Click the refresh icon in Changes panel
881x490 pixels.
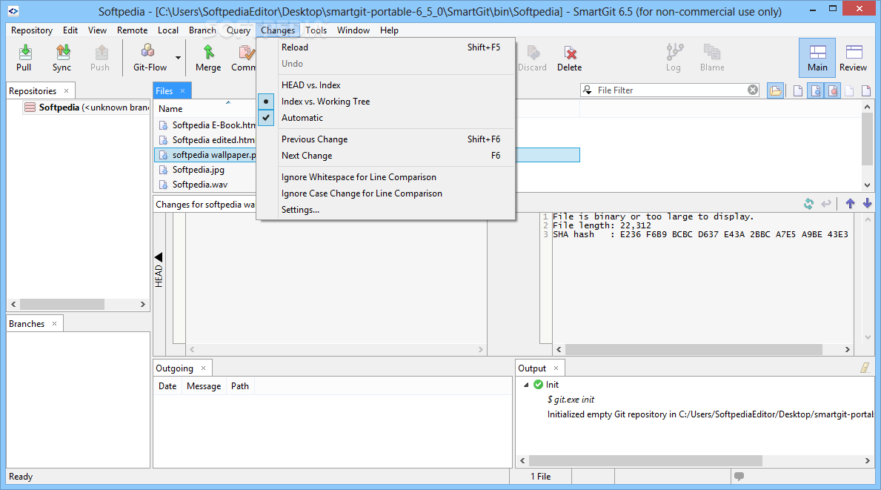pyautogui.click(x=808, y=203)
